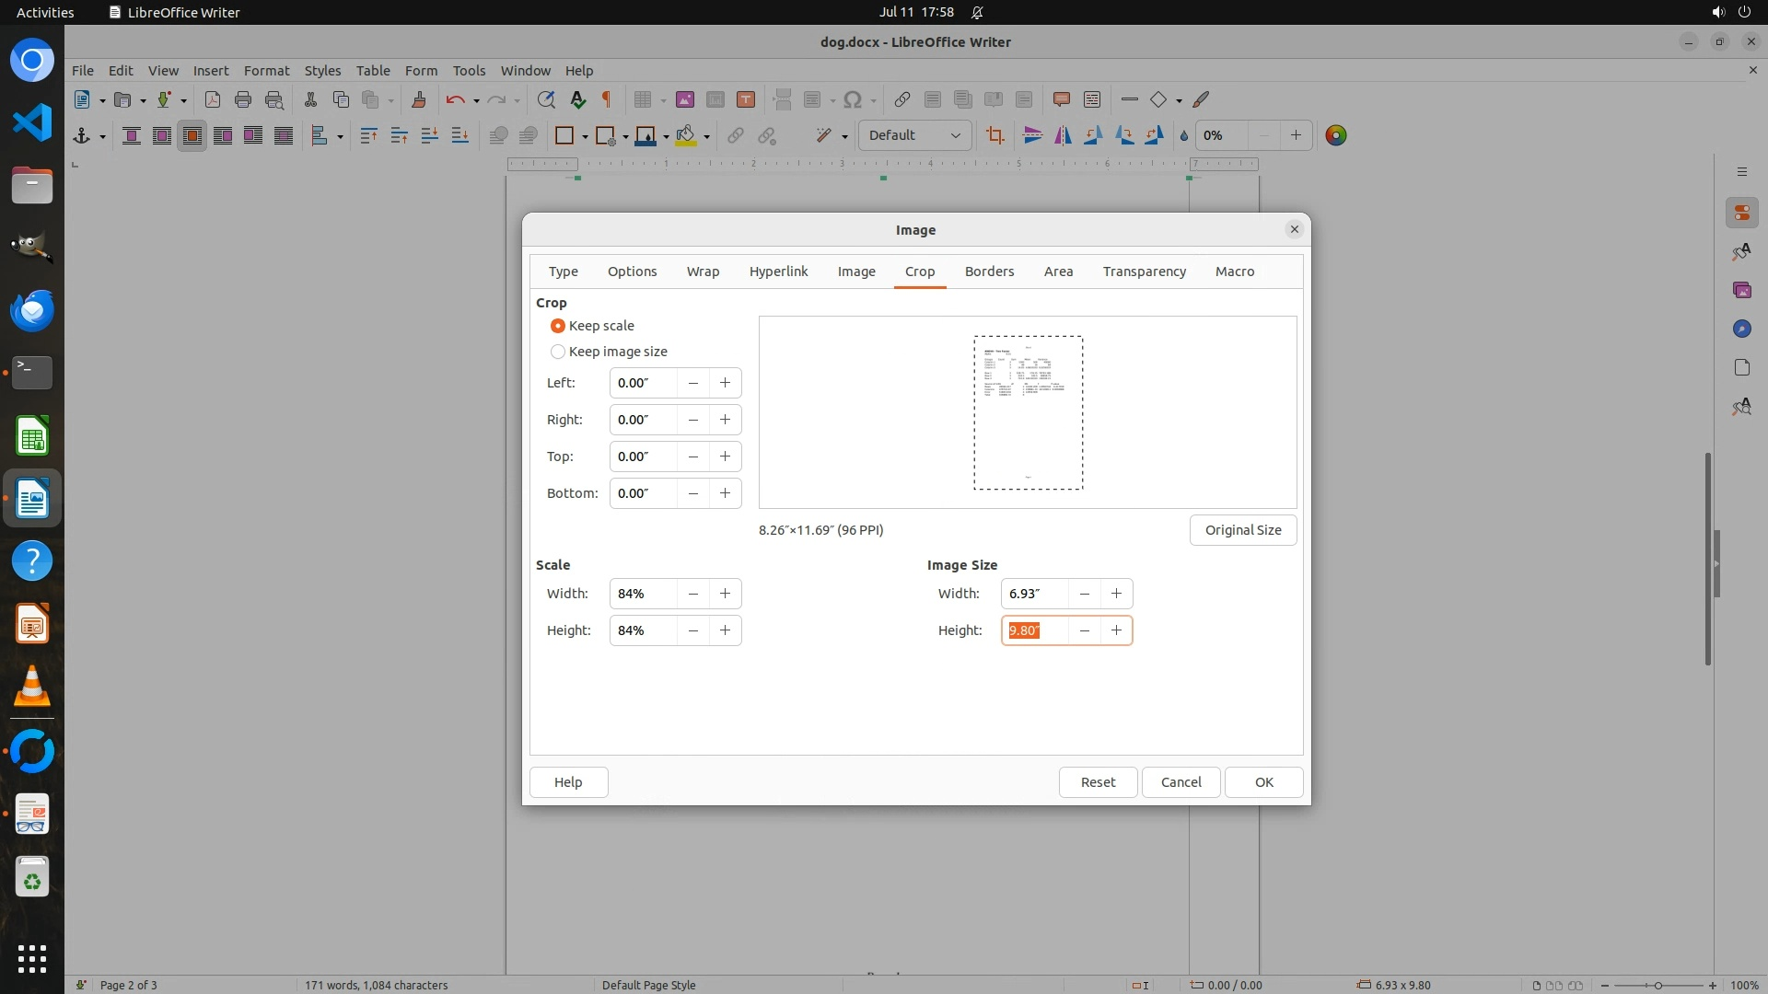Click the Original Size button
This screenshot has height=994, width=1768.
(x=1242, y=530)
